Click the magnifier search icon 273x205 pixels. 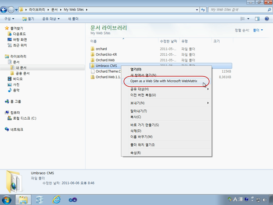(269, 10)
